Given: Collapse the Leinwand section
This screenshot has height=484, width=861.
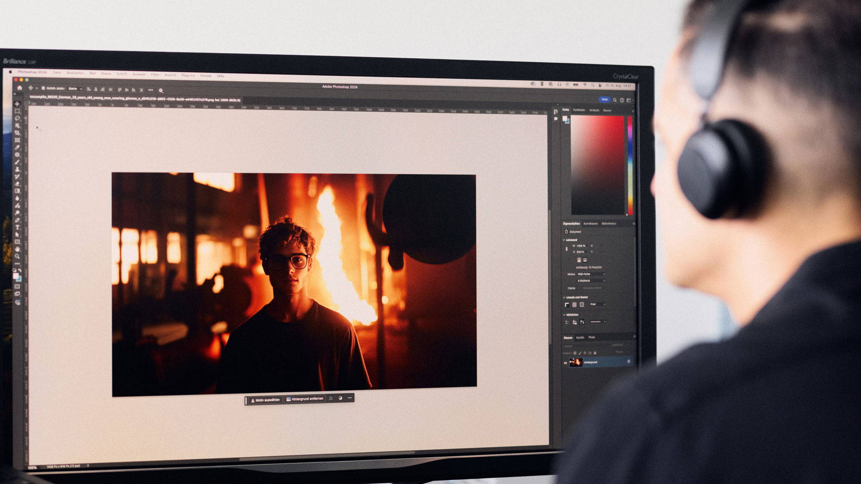Looking at the screenshot, I should (564, 240).
